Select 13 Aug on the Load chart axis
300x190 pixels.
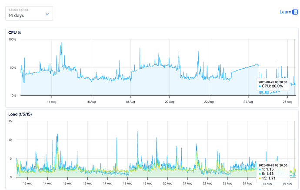click(x=28, y=184)
